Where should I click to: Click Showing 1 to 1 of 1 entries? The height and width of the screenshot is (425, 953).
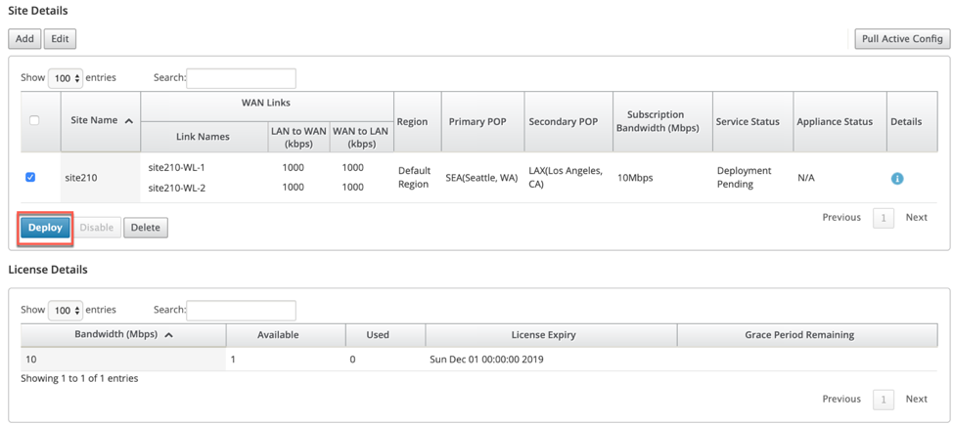[x=79, y=378]
